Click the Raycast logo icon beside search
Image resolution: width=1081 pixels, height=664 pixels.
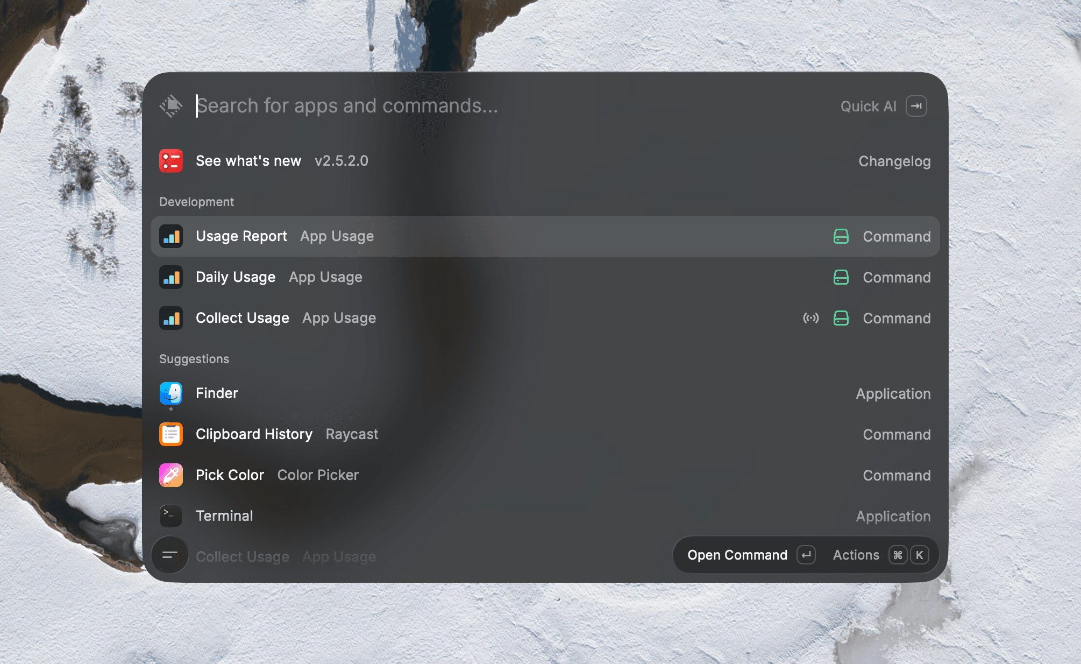(171, 106)
